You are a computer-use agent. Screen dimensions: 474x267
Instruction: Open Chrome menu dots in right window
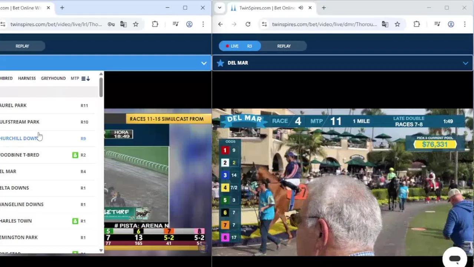coord(465,24)
